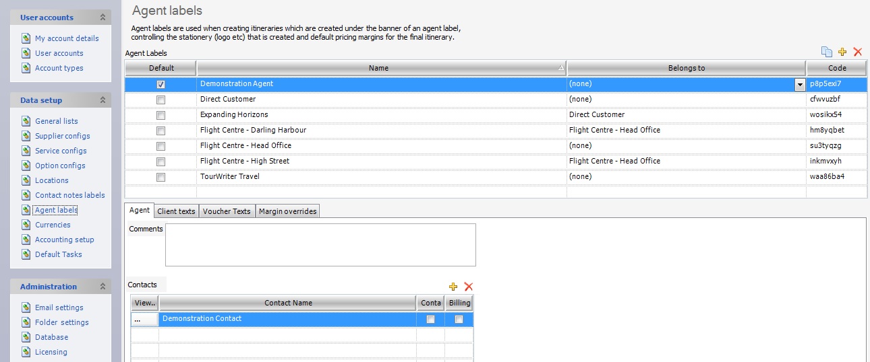Click the icon beside Email settings
The image size is (870, 362).
[x=26, y=307]
